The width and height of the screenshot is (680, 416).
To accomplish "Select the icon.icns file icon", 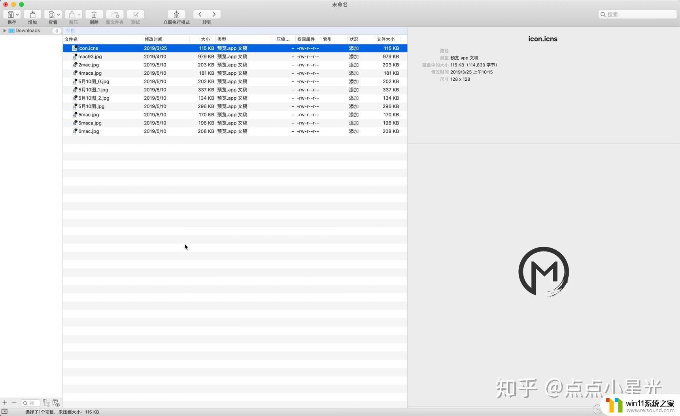I will [74, 48].
